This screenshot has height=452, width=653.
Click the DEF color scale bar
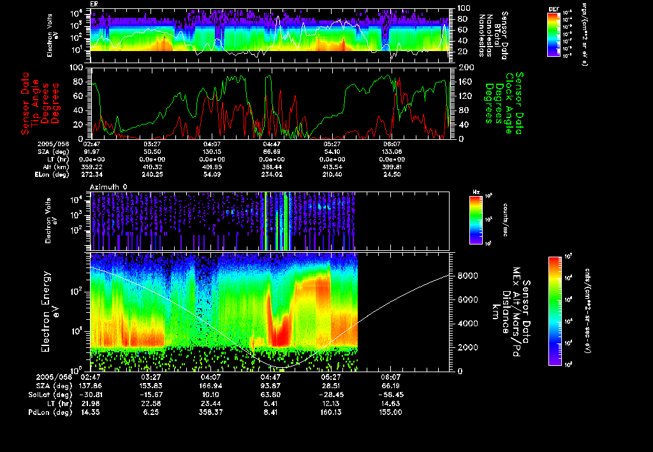point(554,34)
